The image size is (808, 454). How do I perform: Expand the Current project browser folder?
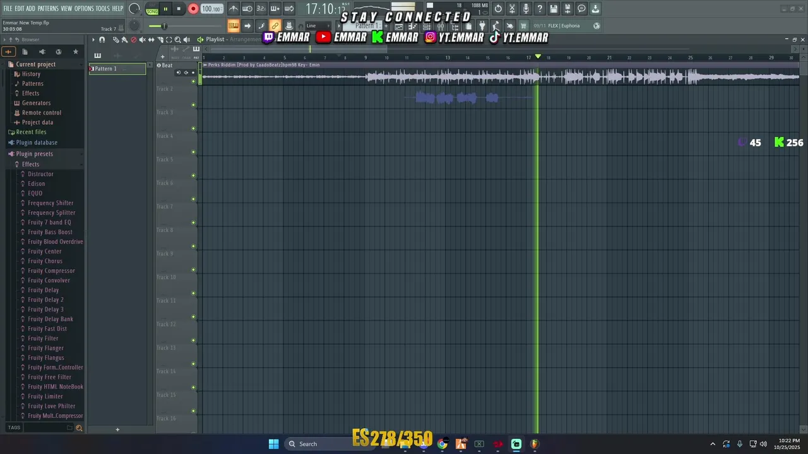[35, 64]
